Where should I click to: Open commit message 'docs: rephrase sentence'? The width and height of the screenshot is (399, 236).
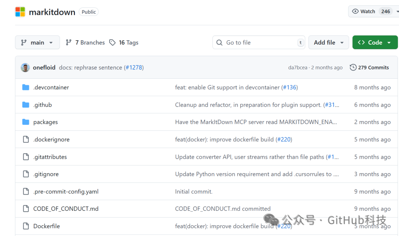tap(91, 67)
